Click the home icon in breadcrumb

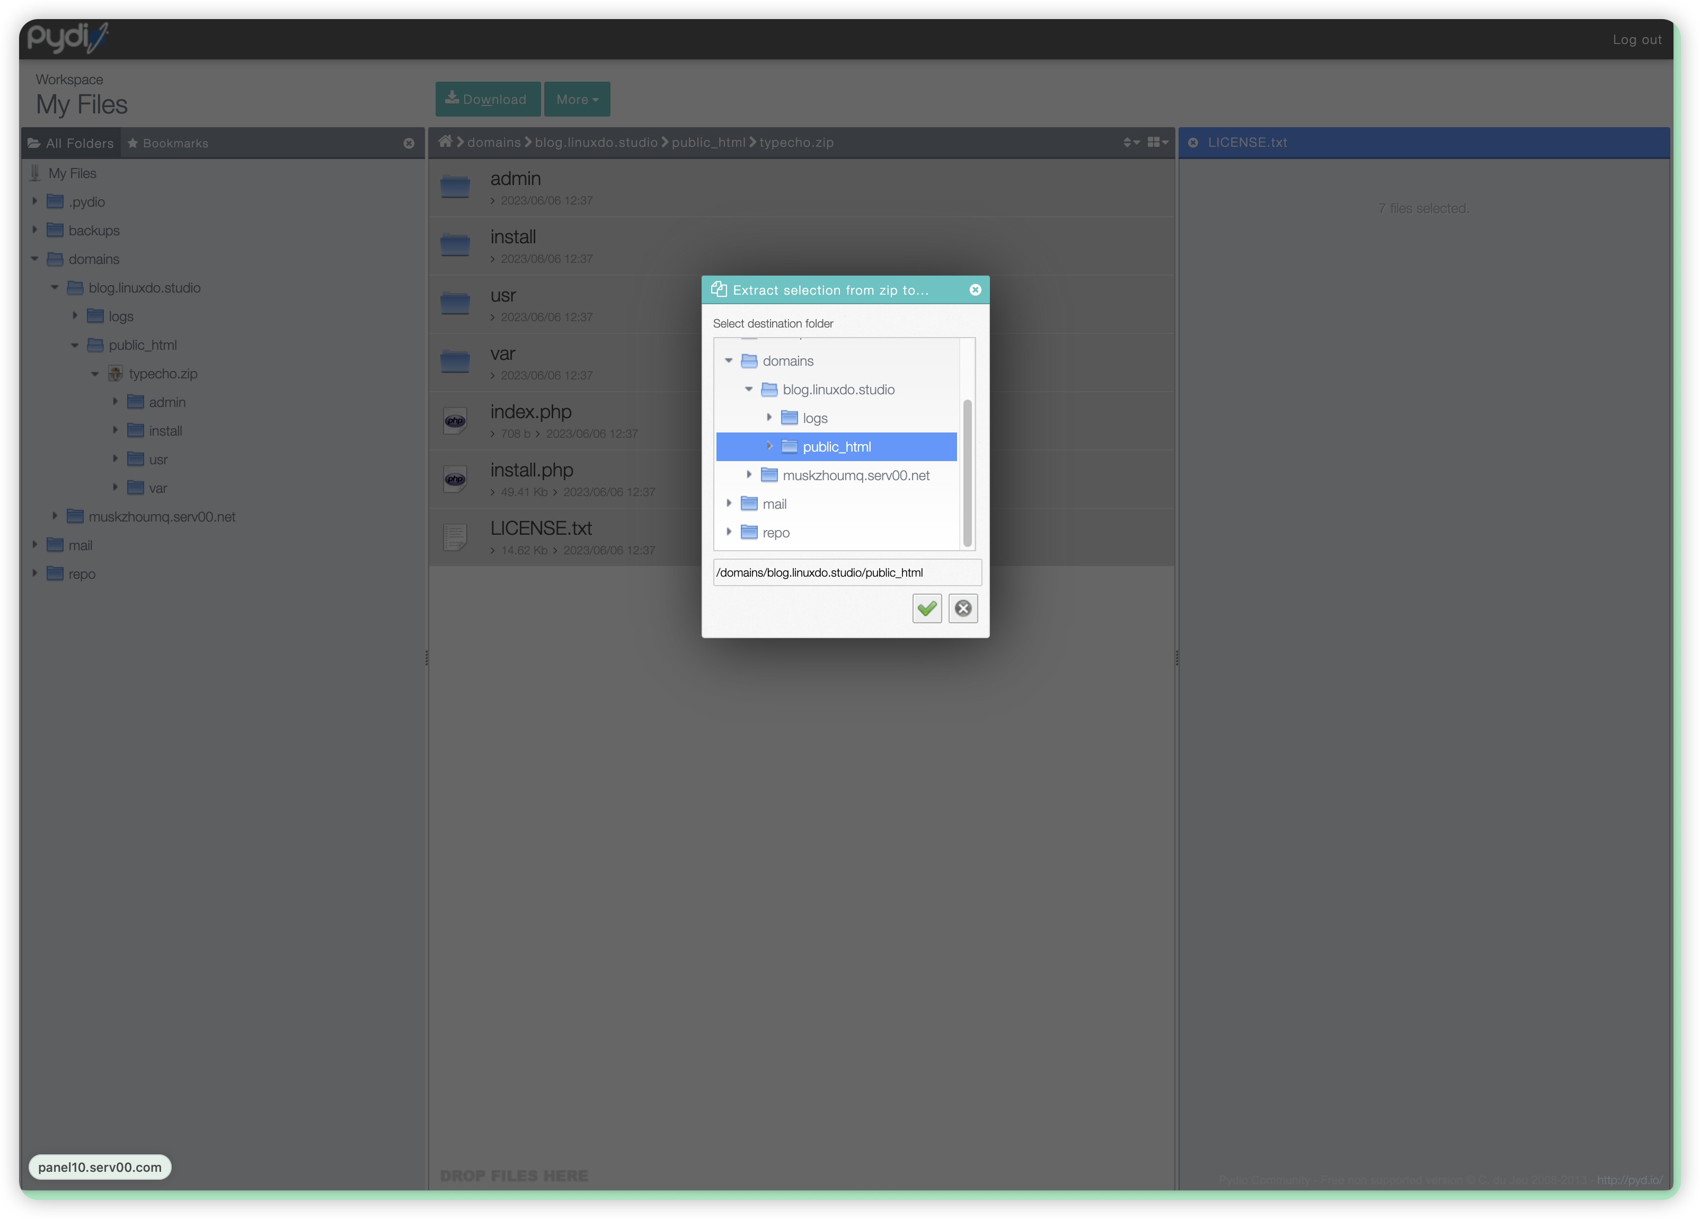445,142
